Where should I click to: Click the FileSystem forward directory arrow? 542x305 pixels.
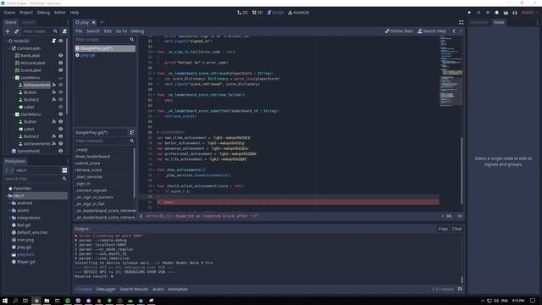12,170
